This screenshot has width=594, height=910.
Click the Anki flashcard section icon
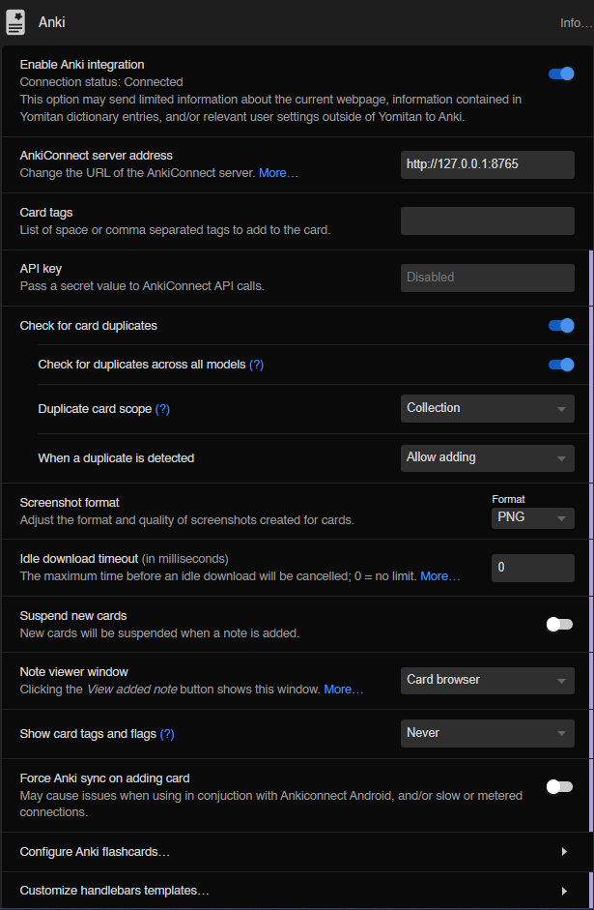(x=15, y=22)
